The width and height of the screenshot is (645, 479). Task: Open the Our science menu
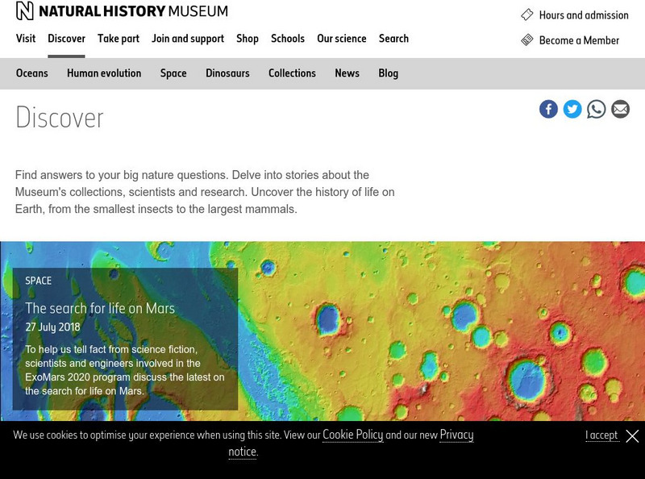(x=342, y=38)
